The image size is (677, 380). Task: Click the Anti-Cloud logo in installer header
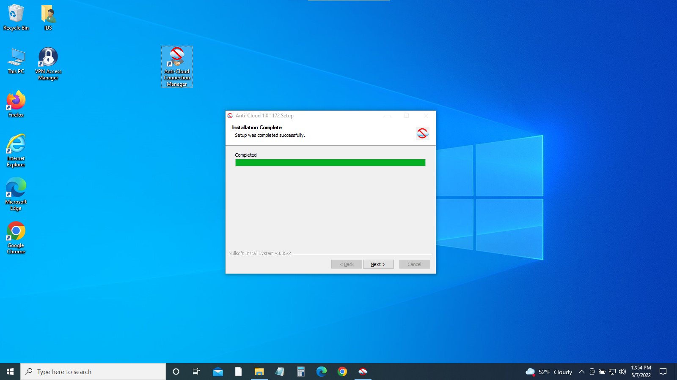422,133
